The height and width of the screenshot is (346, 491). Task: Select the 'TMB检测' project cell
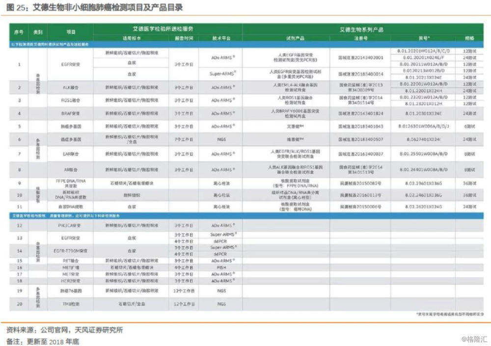[x=71, y=304]
